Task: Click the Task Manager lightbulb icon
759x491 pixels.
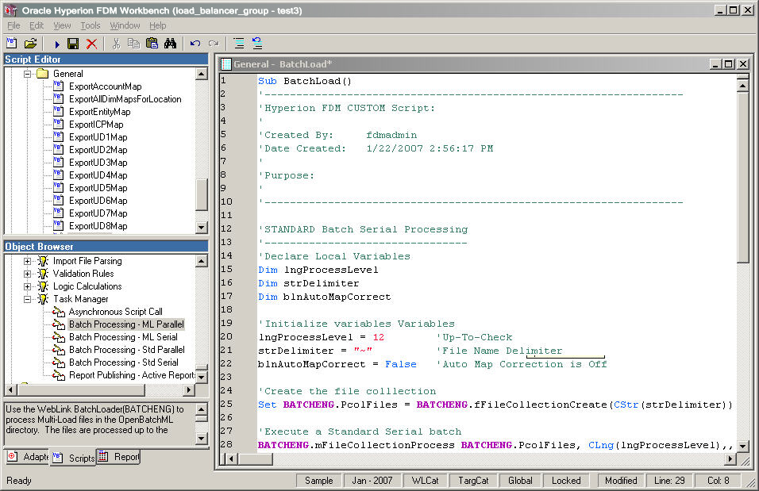Action: click(43, 299)
